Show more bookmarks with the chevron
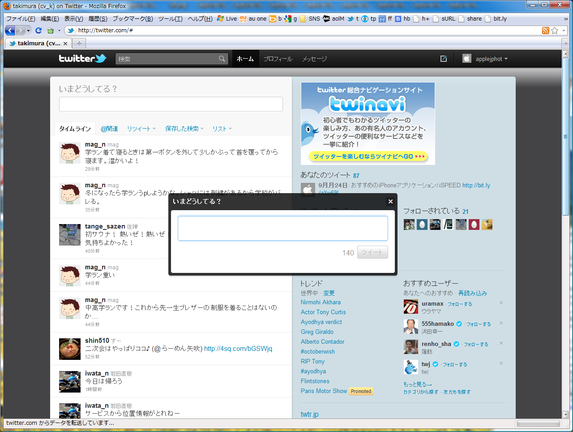The height and width of the screenshot is (432, 573). pos(566,19)
